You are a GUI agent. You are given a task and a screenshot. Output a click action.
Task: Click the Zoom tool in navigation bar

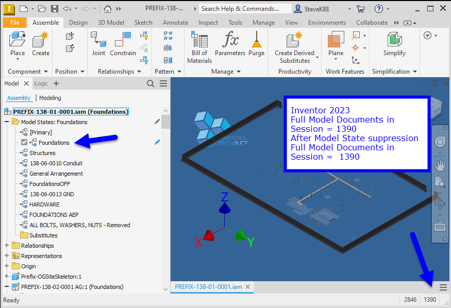point(440,182)
